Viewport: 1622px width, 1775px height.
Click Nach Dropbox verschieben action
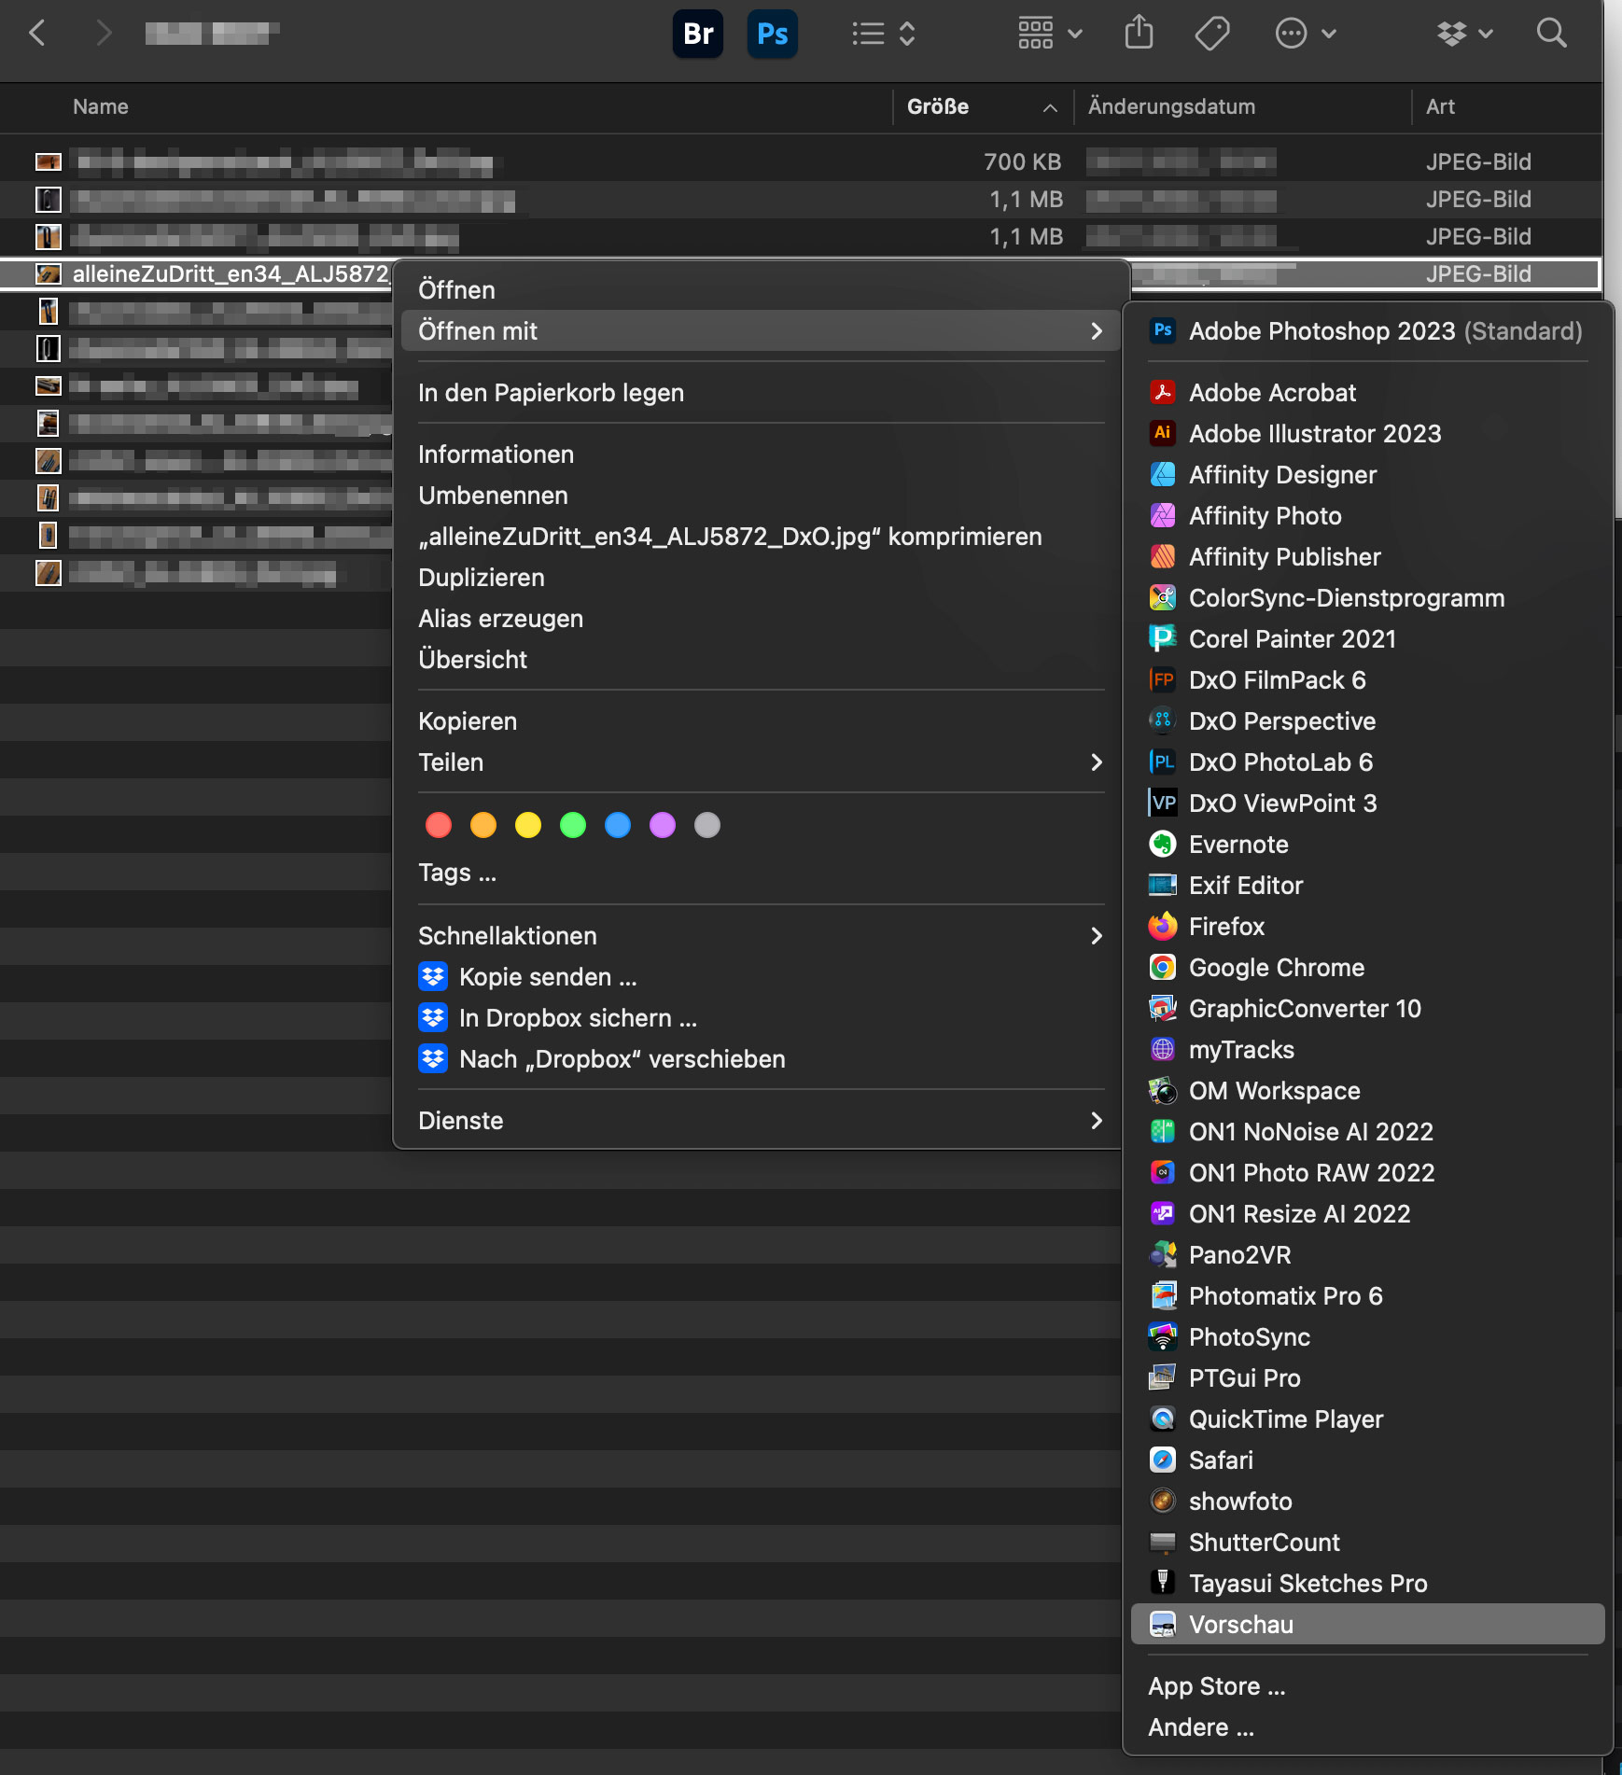point(761,1059)
